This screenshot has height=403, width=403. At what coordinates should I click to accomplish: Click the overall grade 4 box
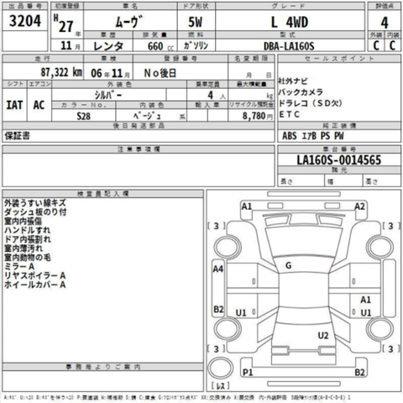[x=385, y=23]
